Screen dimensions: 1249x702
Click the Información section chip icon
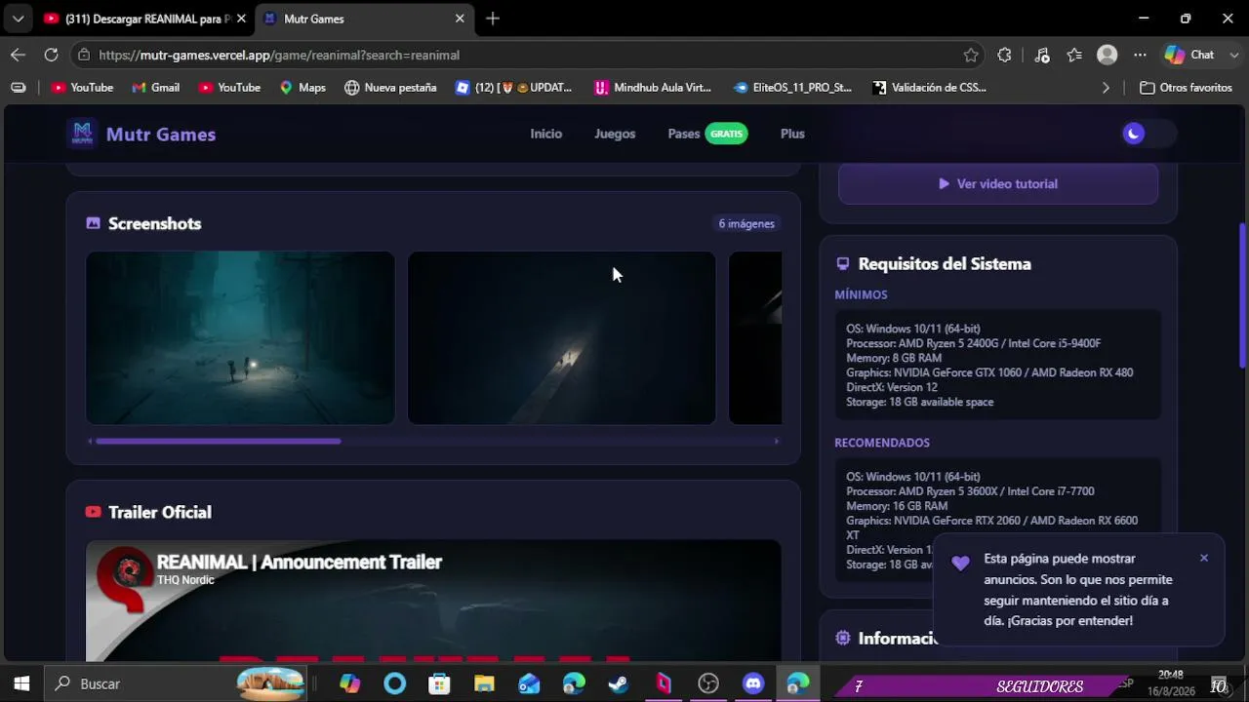tap(843, 638)
